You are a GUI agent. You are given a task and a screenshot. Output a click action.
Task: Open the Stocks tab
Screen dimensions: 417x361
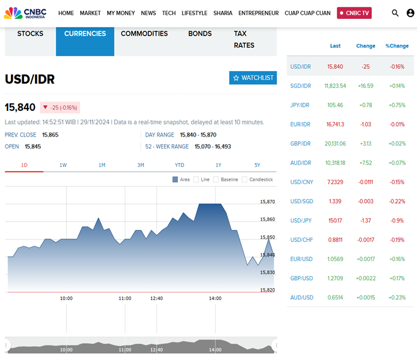pos(30,34)
